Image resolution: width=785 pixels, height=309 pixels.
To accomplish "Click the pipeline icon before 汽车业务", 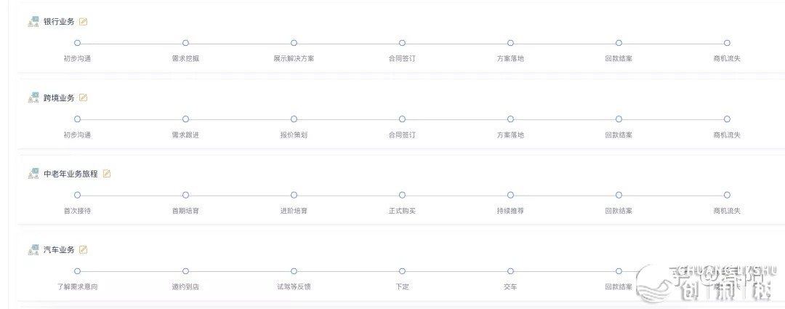I will tap(33, 250).
